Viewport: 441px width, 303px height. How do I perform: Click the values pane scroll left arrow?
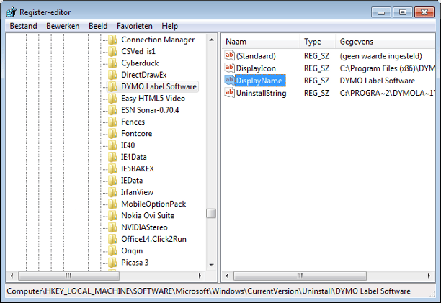tap(227, 276)
